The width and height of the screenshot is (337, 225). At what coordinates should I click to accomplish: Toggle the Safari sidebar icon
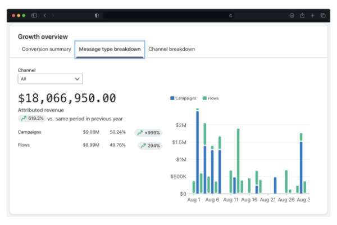click(34, 15)
